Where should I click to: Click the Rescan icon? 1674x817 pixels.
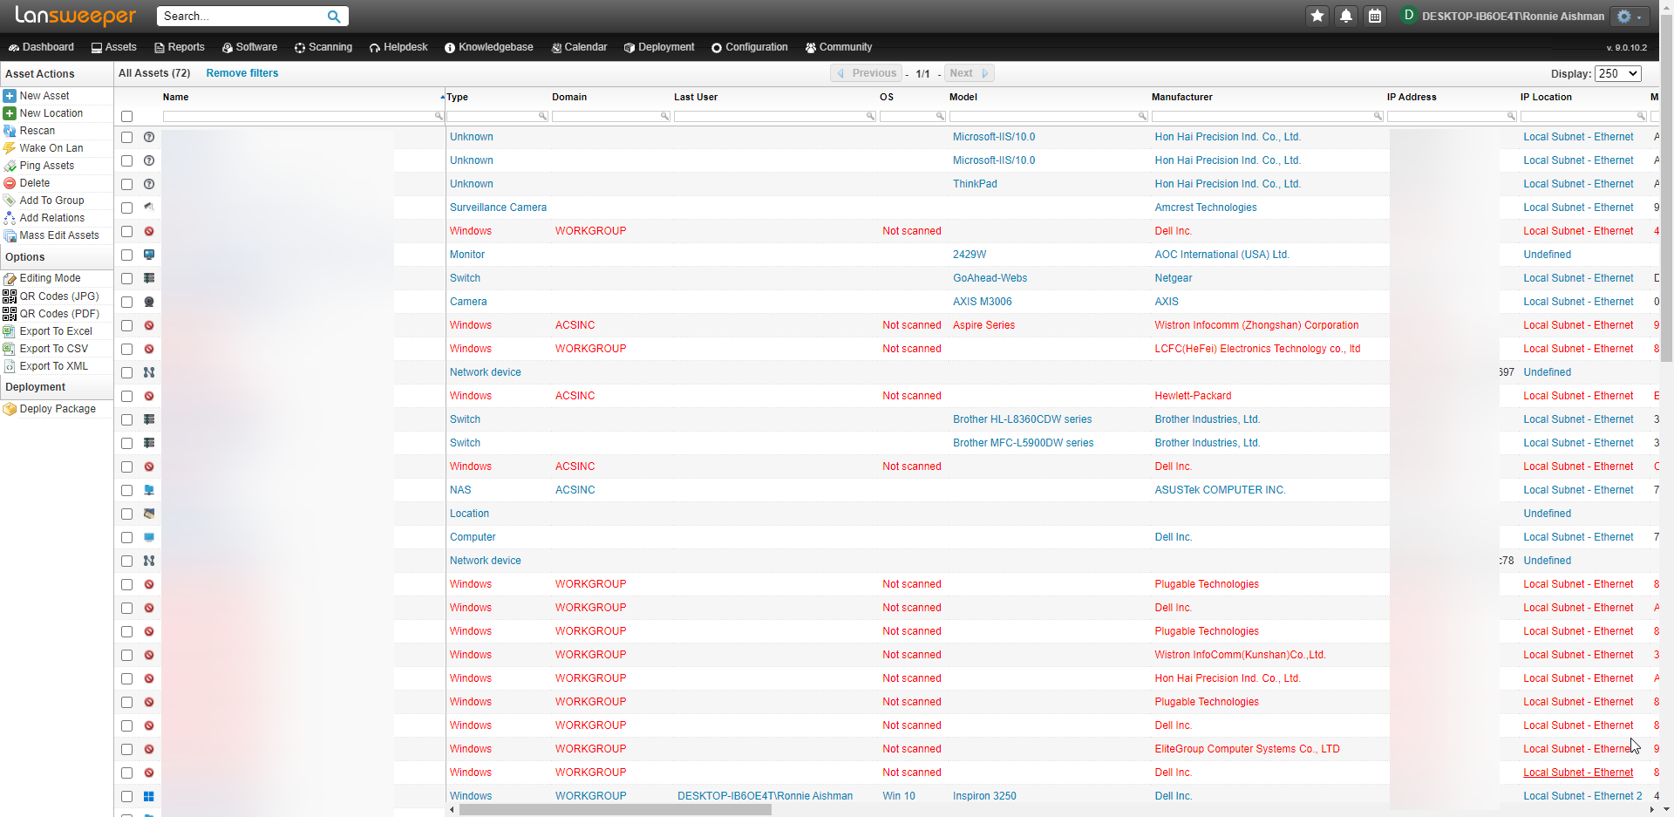10,131
